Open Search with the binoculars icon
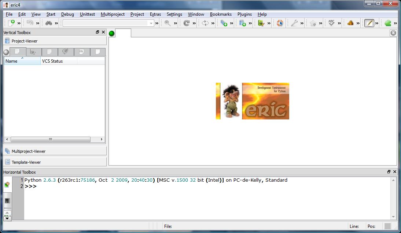This screenshot has height=233, width=401. [49, 23]
